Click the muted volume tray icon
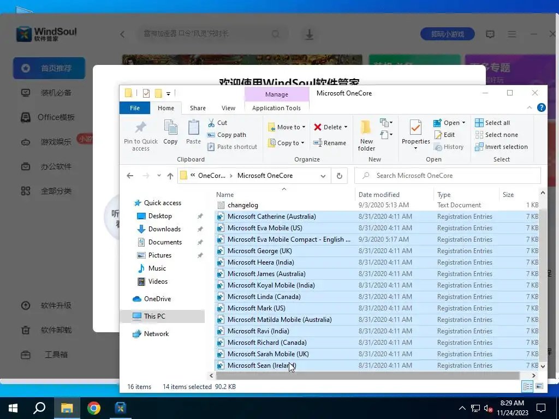 click(488, 408)
